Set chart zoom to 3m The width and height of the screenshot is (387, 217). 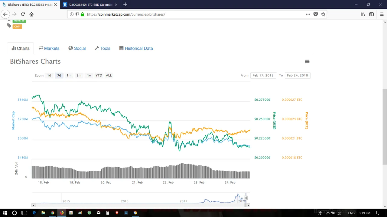79,75
